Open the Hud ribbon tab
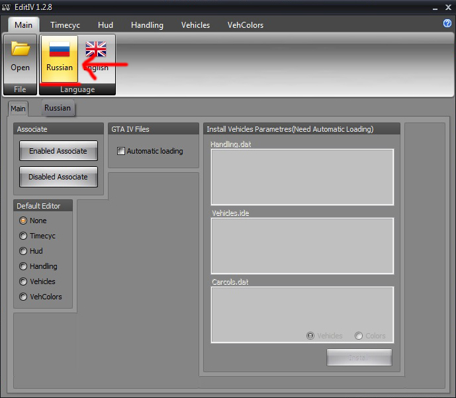Screen dimensions: 456x398 [x=105, y=25]
